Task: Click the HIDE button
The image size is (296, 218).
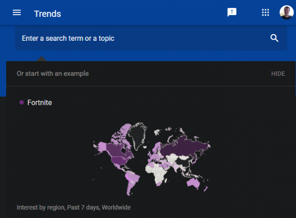Action: (x=278, y=73)
